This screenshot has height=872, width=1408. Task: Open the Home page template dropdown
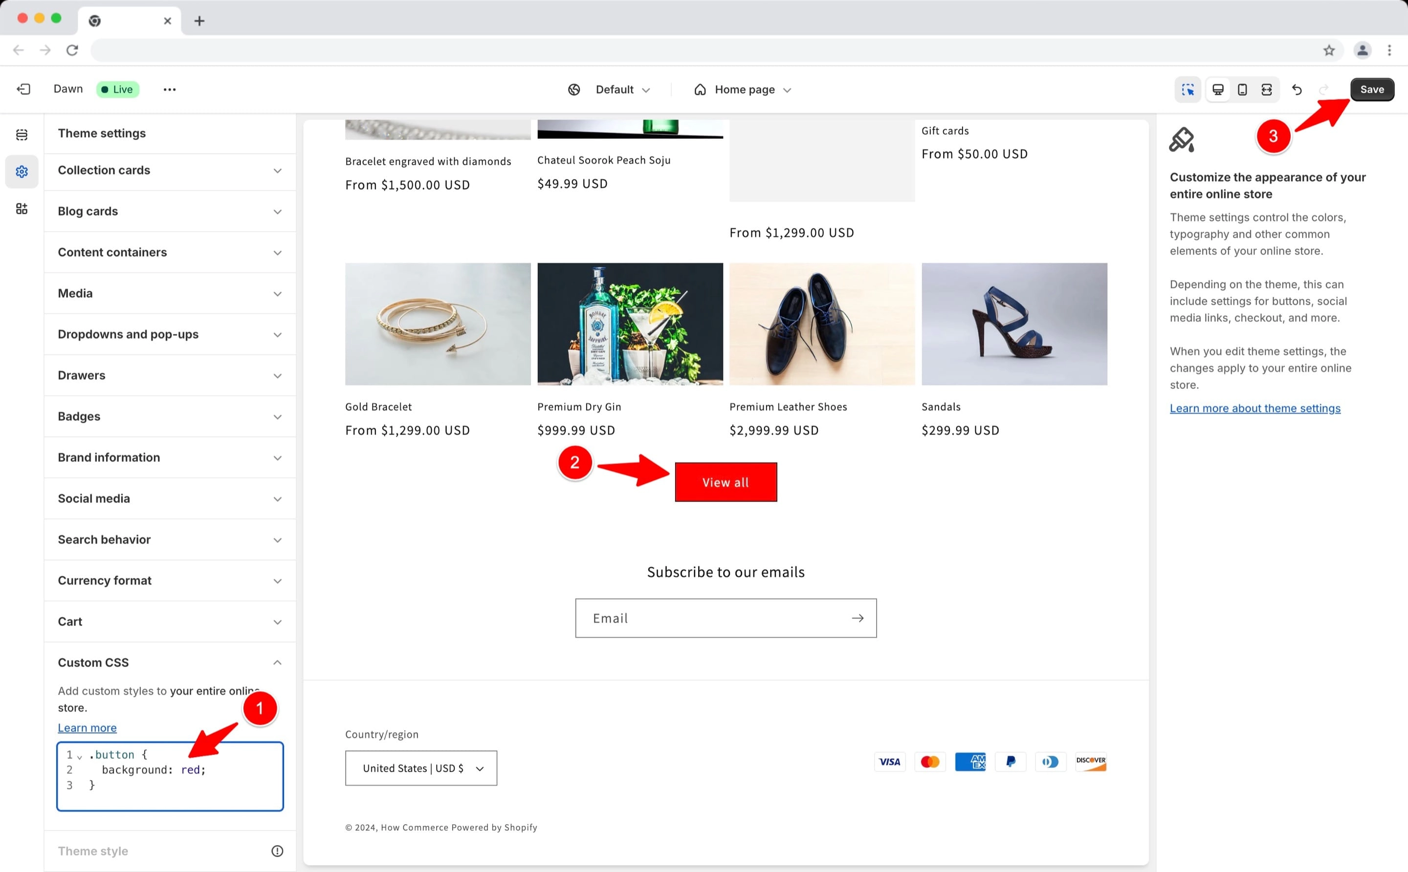tap(753, 89)
